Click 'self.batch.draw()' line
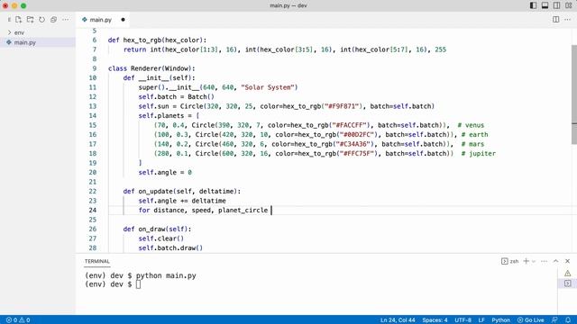This screenshot has width=577, height=324. 170,248
